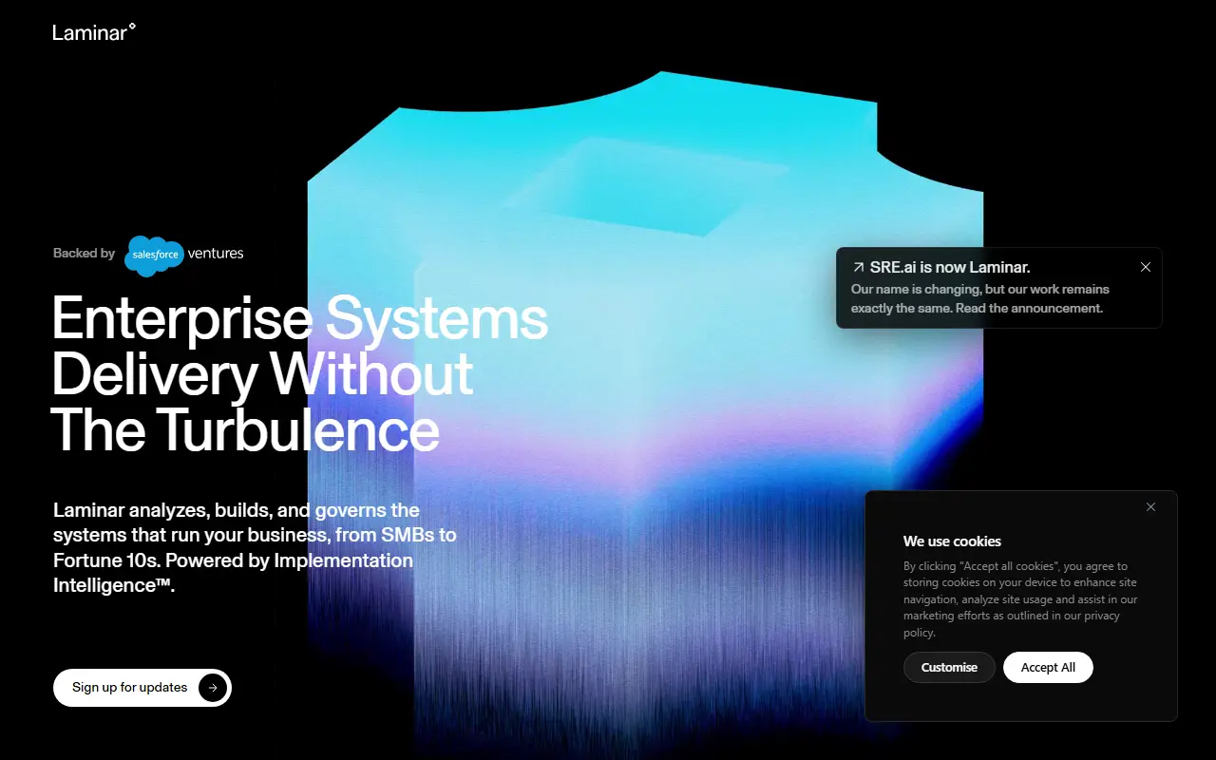Sign up for updates
The image size is (1216, 760).
tap(142, 688)
